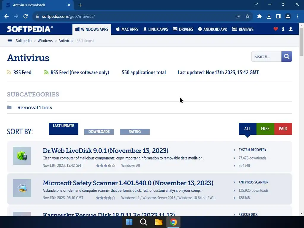Sort by Rating
Image resolution: width=304 pixels, height=228 pixels.
(x=135, y=132)
